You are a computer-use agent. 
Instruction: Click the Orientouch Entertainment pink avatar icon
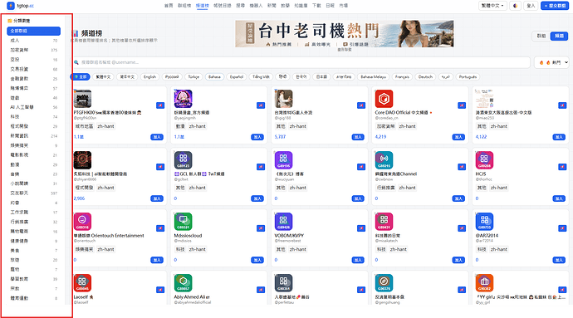click(82, 222)
